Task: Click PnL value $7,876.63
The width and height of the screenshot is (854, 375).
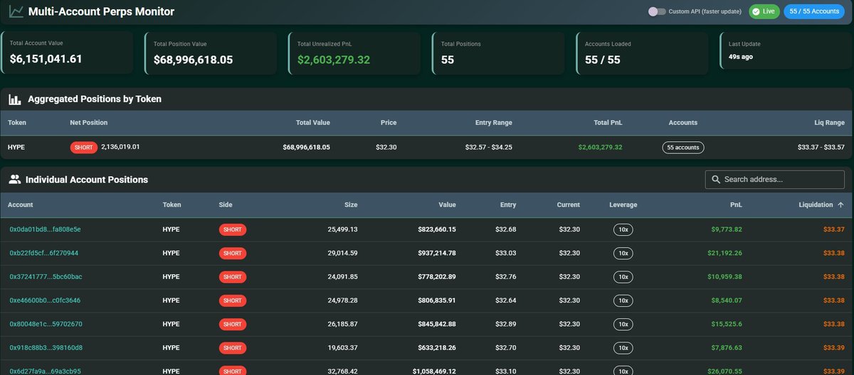Action: (x=727, y=348)
